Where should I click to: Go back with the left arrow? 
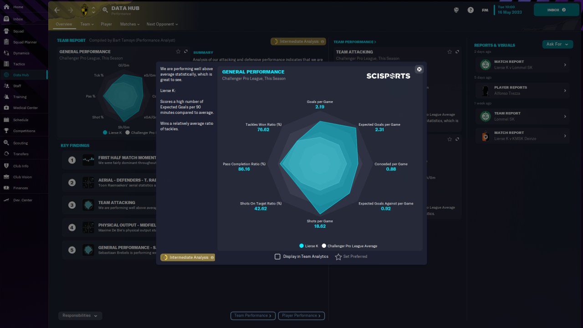[x=57, y=10]
